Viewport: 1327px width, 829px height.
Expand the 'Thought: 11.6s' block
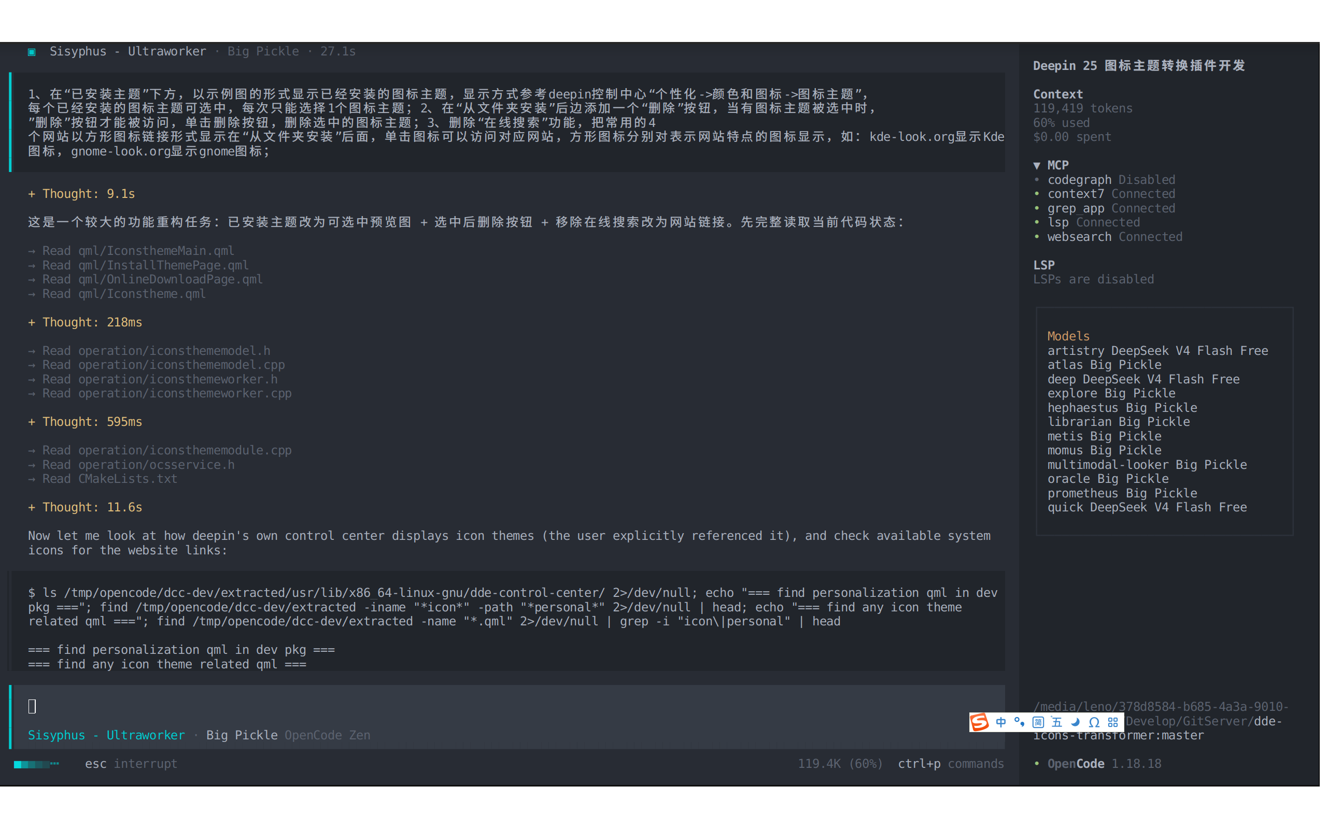point(85,507)
